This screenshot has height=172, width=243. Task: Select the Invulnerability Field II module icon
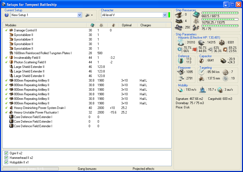click(11, 58)
